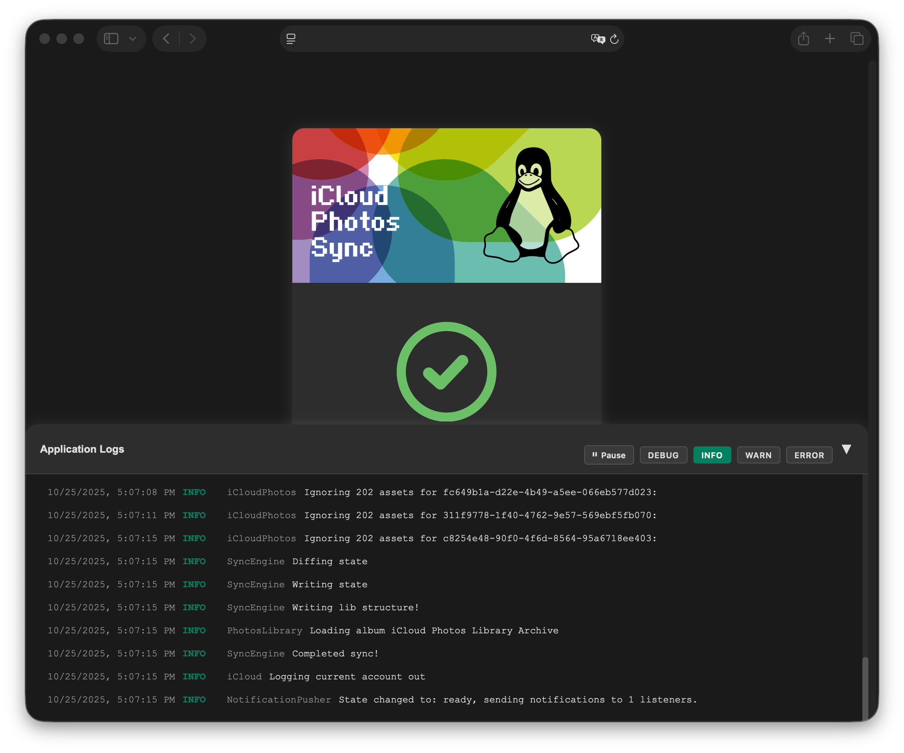Open the sidebar options chevron
This screenshot has width=904, height=753.
pyautogui.click(x=133, y=39)
